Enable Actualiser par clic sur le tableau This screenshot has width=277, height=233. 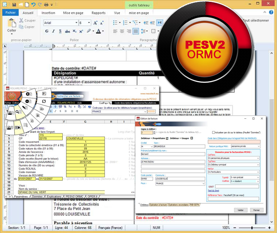tap(213, 133)
